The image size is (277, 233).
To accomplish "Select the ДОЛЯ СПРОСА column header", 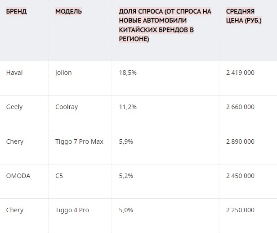I will coord(165,25).
